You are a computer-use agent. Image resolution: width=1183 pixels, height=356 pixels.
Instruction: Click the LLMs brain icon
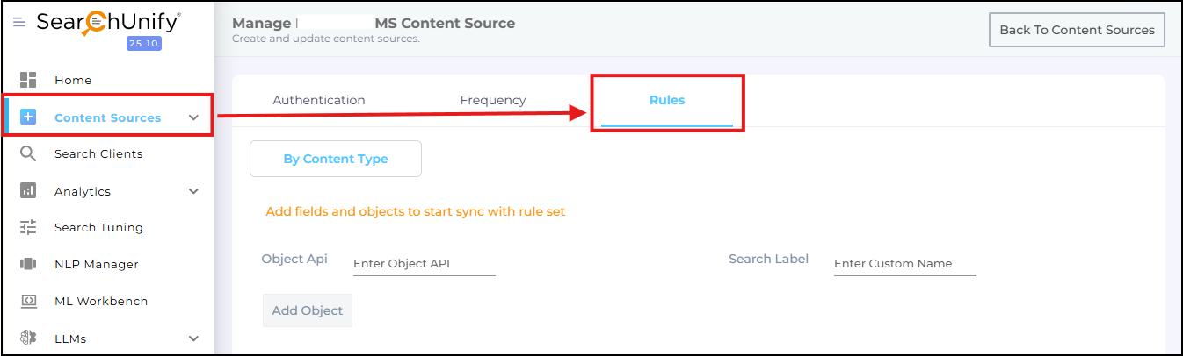click(28, 338)
